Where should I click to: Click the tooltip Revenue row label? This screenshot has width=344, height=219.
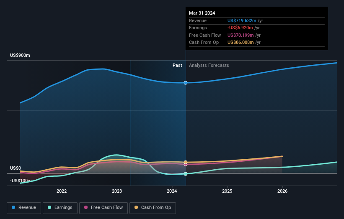[198, 20]
